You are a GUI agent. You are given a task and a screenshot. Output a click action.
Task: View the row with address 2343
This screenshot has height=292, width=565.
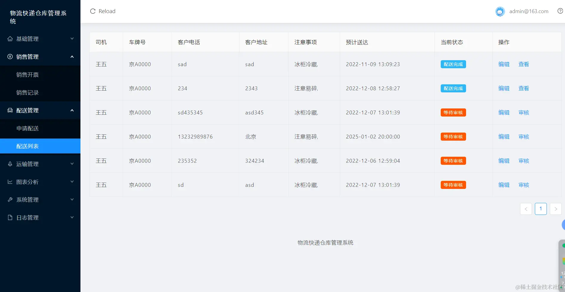[524, 88]
